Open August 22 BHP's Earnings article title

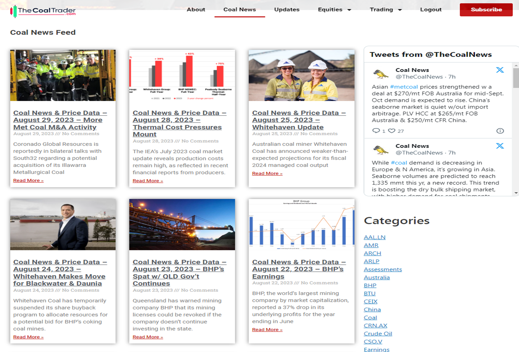(299, 269)
